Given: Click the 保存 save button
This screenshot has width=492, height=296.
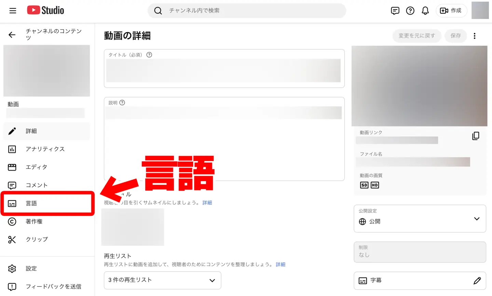Looking at the screenshot, I should tap(455, 36).
